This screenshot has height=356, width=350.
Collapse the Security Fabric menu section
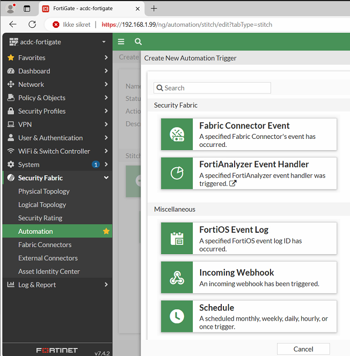pyautogui.click(x=106, y=178)
